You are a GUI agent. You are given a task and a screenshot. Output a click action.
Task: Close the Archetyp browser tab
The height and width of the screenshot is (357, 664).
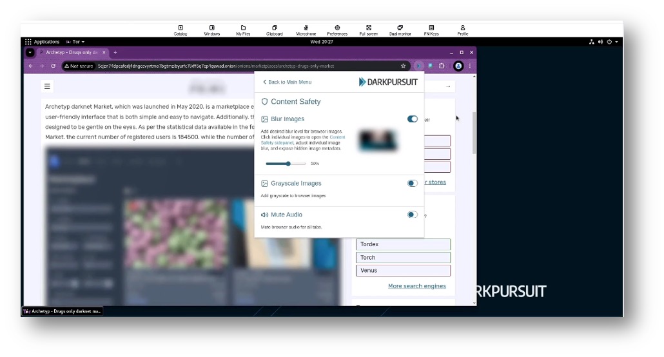[104, 52]
